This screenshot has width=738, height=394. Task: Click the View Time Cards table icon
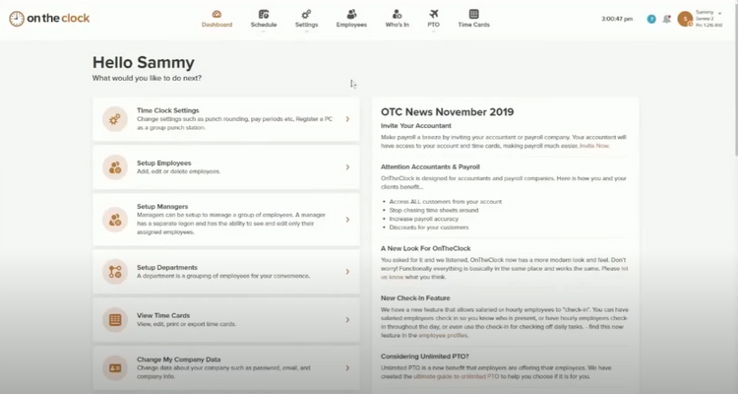115,320
